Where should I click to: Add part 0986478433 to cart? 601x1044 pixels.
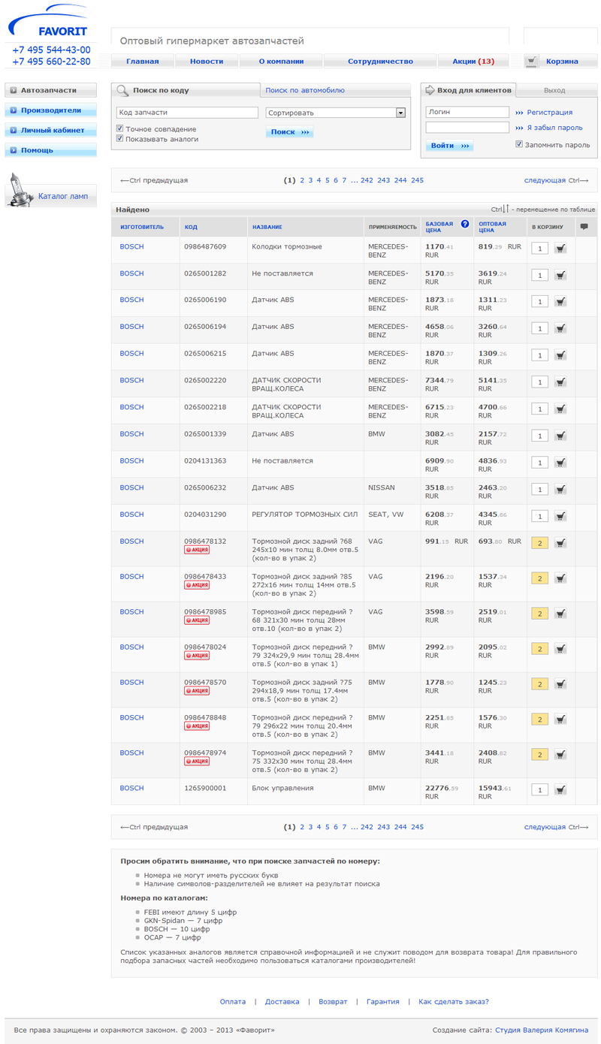[560, 579]
